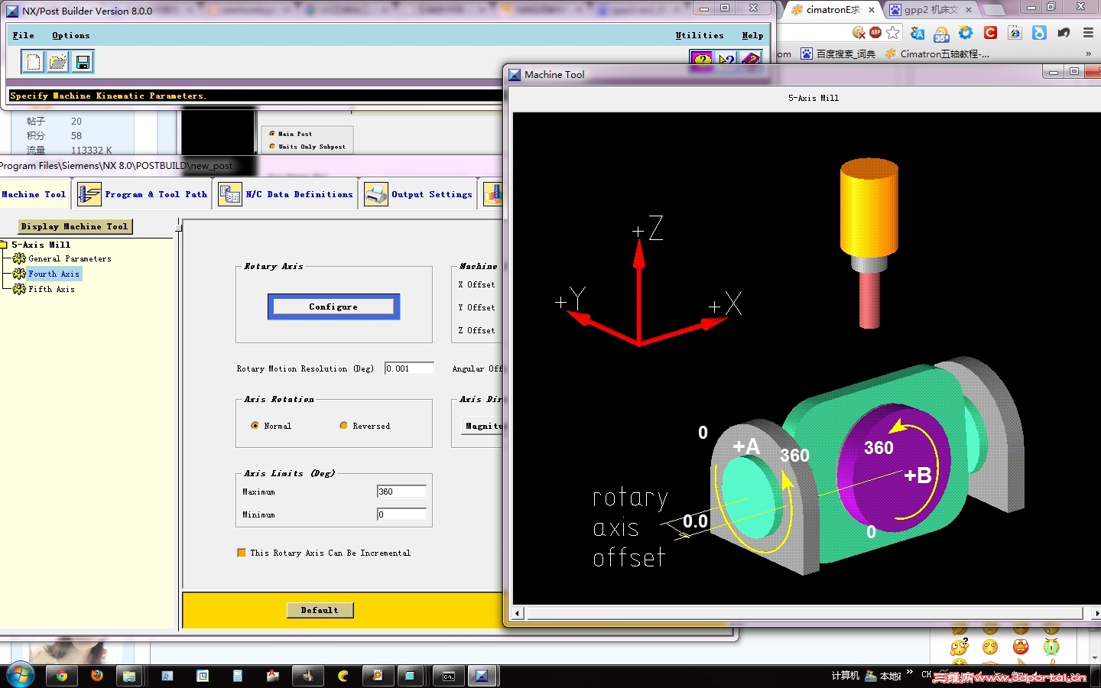The width and height of the screenshot is (1101, 688).
Task: Click the Magnitude axis direction button
Action: pos(482,426)
